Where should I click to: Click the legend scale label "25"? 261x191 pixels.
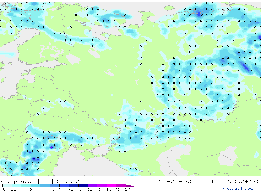(x=80, y=189)
